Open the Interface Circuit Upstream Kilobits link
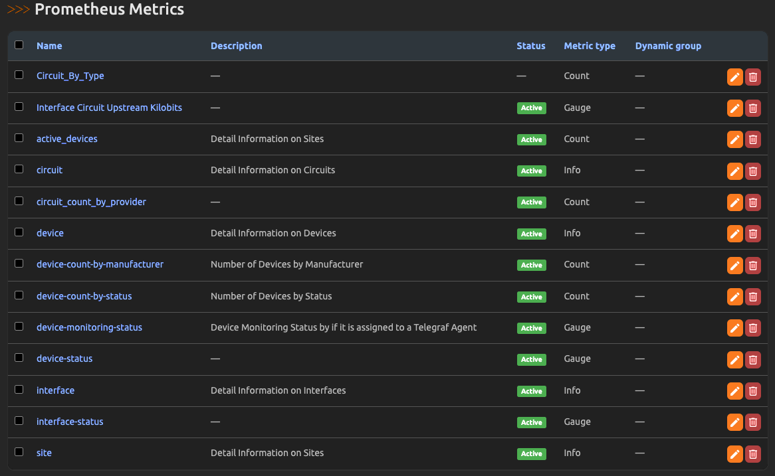775x476 pixels. 109,108
